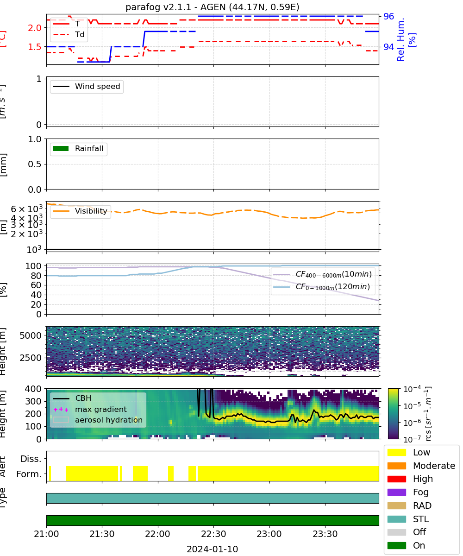Click the plot title parafog v2.1.1 - AGEN
The height and width of the screenshot is (556, 463).
click(x=213, y=7)
